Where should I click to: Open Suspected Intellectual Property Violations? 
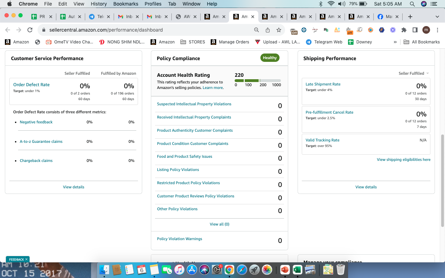coord(194,104)
